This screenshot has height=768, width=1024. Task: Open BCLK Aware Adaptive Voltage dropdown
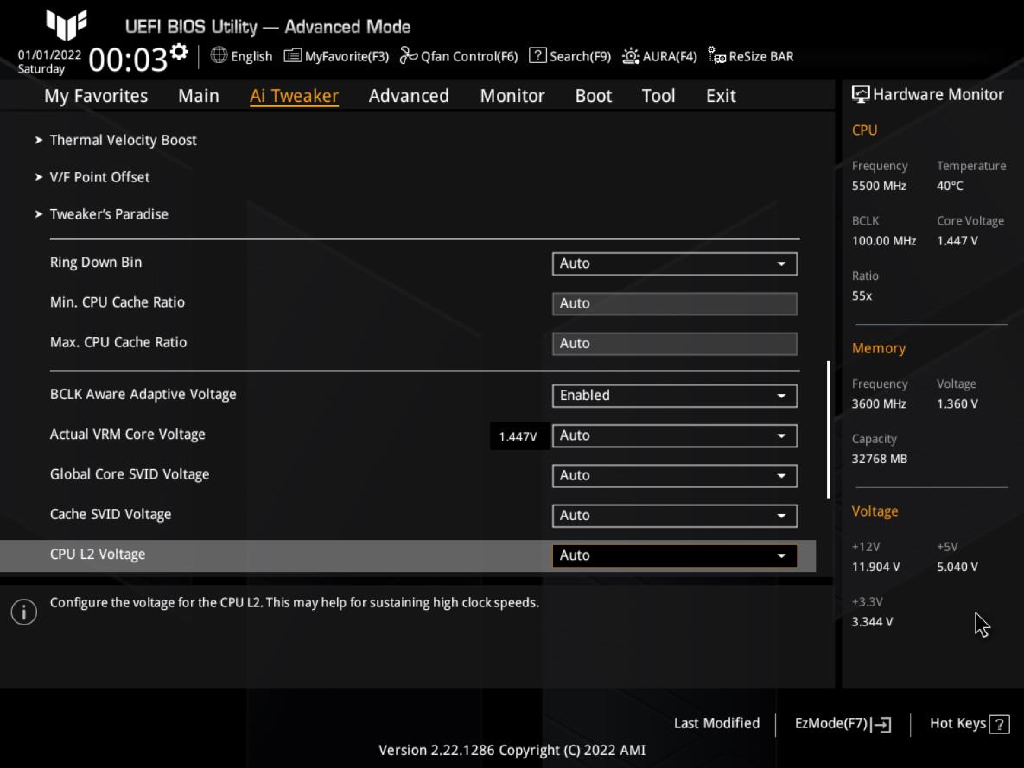click(674, 396)
